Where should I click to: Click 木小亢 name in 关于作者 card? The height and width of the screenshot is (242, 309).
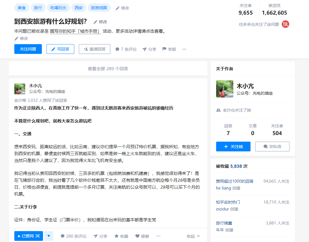[x=245, y=86]
